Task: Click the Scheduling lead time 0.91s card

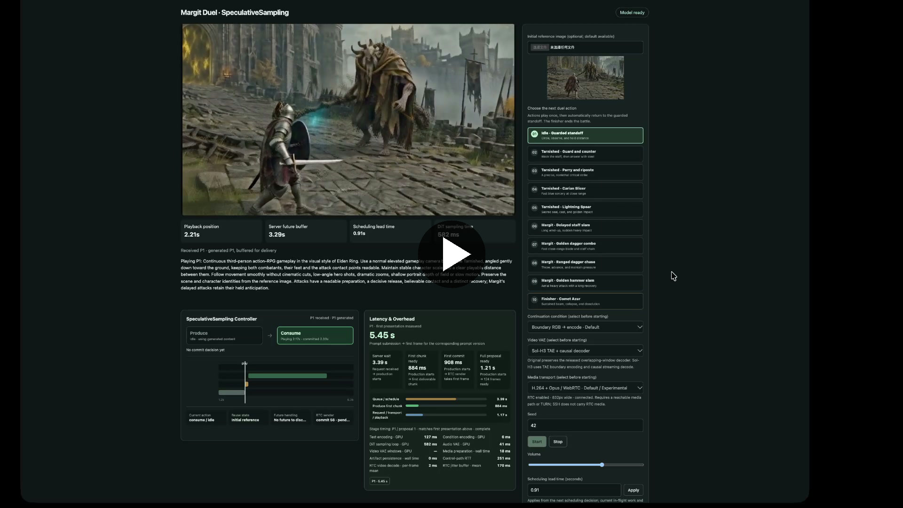Action: tap(390, 231)
